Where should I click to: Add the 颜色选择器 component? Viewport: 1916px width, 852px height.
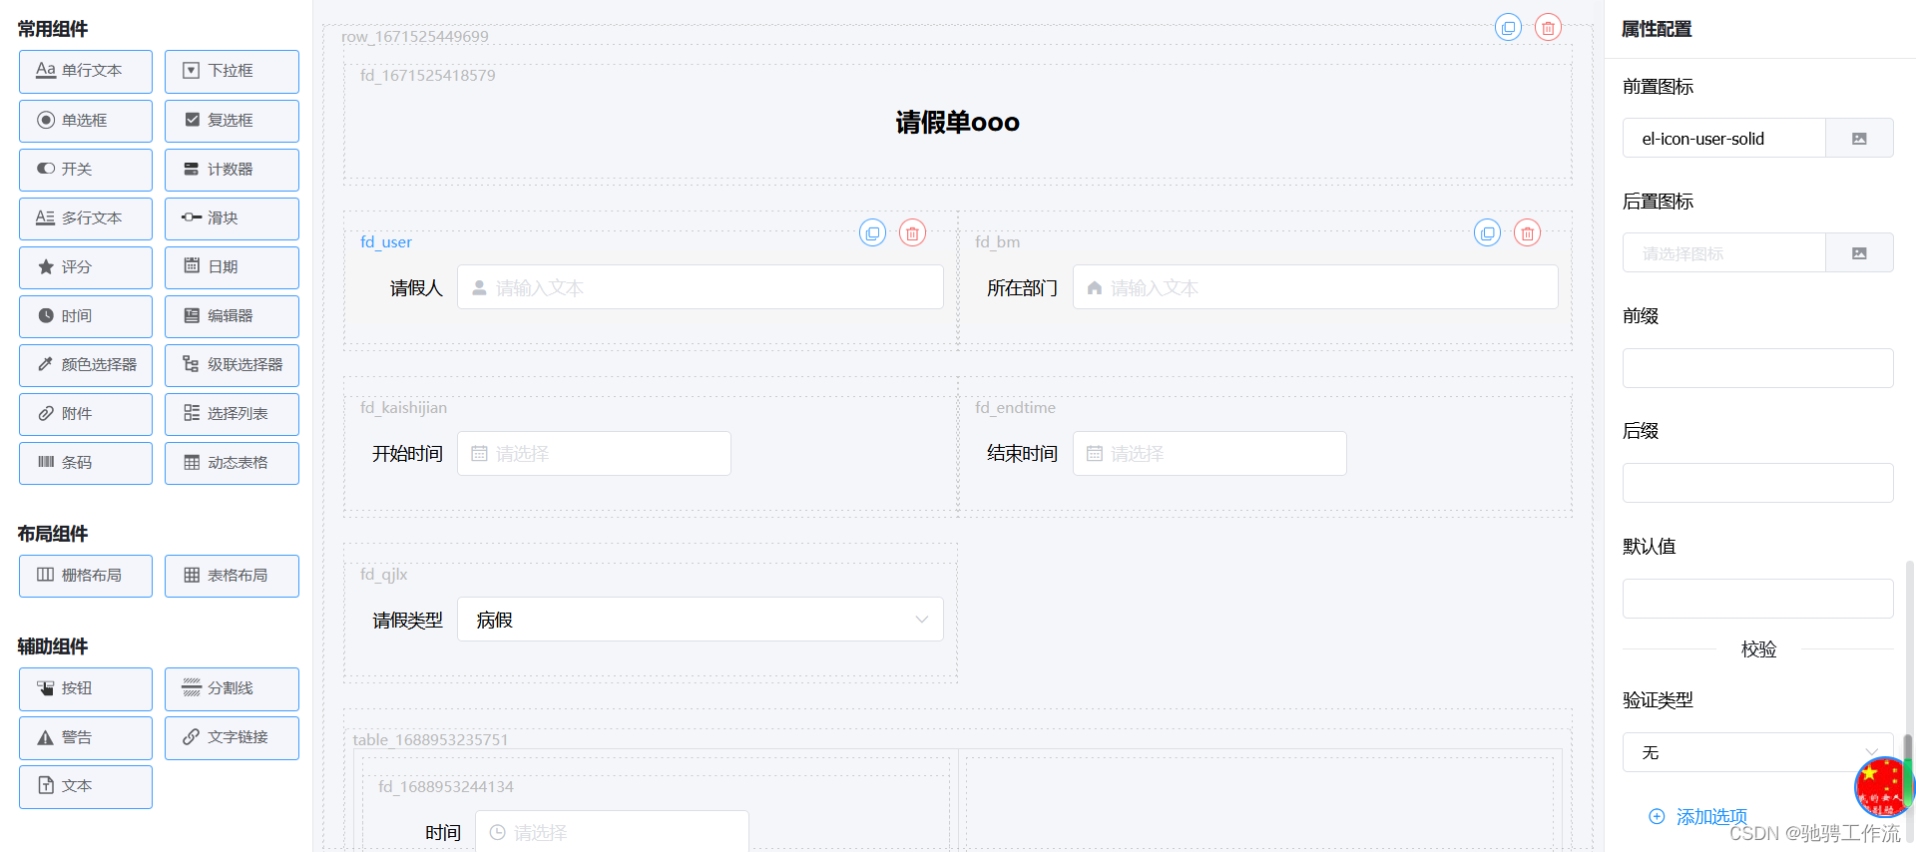[x=86, y=365]
